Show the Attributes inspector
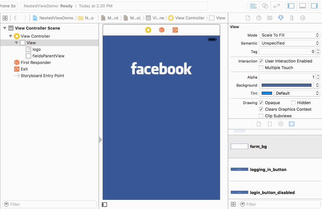This screenshot has width=322, height=209. pos(281,18)
